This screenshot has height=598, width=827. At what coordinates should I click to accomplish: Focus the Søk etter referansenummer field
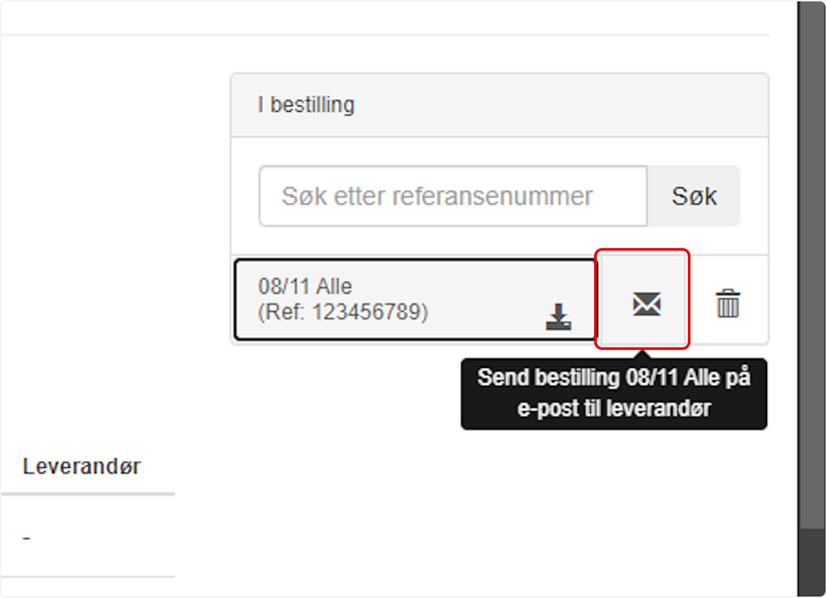(x=453, y=197)
